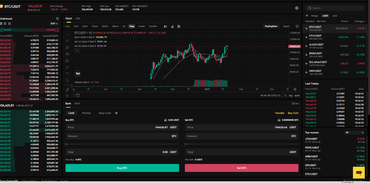
Task: Open the Top movers All dropdown
Action: click(355, 132)
